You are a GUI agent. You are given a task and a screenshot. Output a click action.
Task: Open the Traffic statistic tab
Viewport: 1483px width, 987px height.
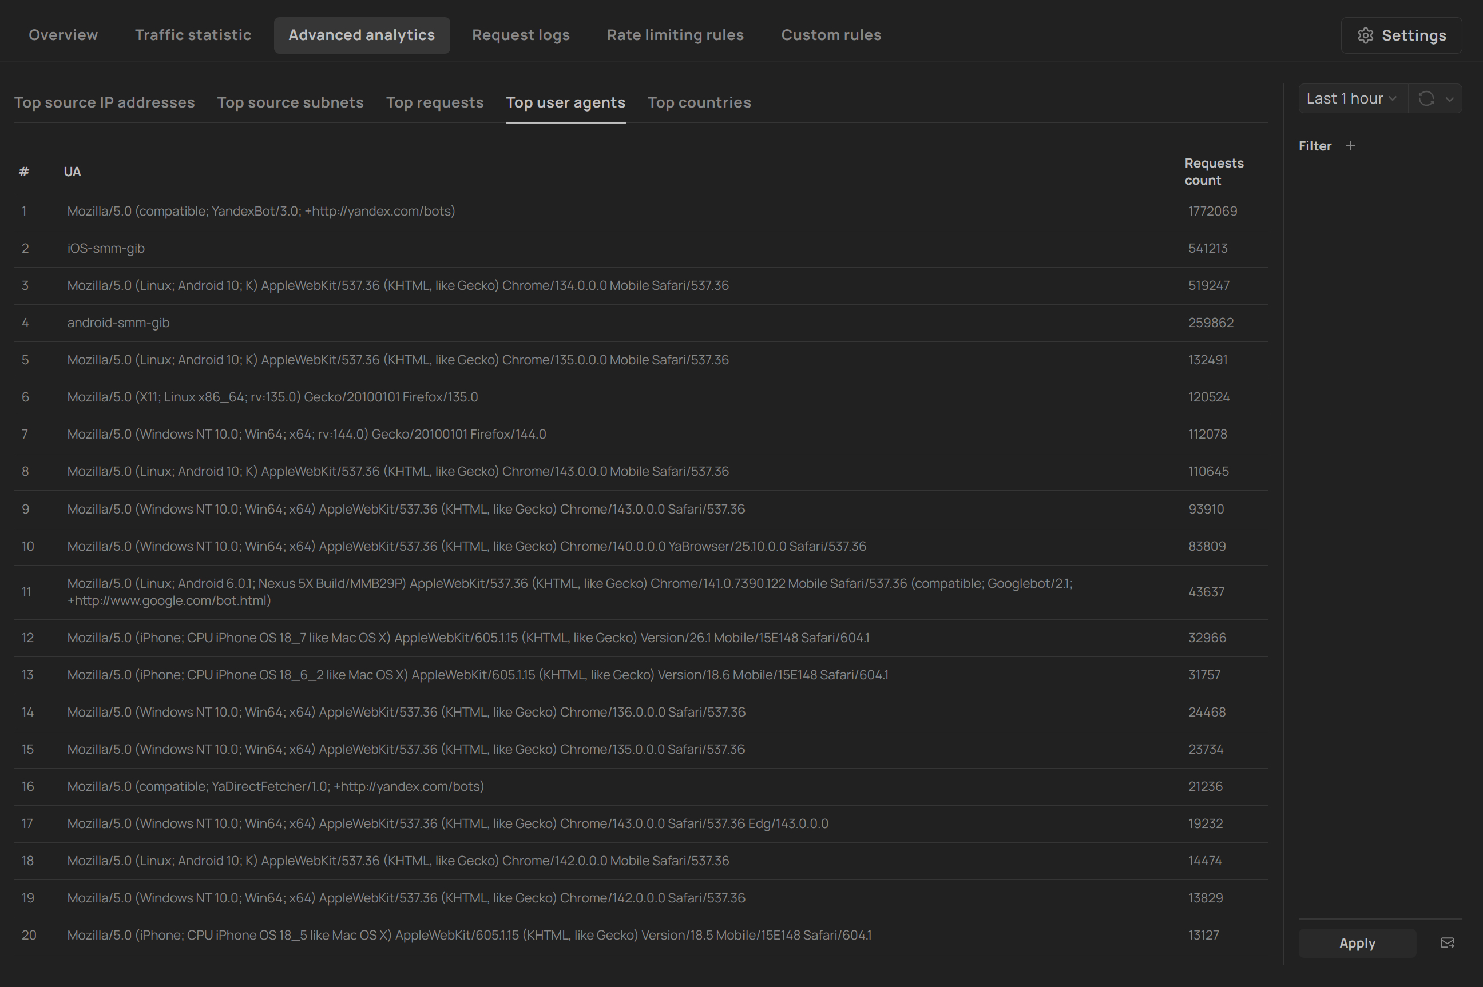[x=193, y=35]
